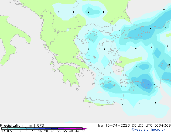Click the legend label '10'
The height and width of the screenshot is (132, 171).
click(34, 131)
